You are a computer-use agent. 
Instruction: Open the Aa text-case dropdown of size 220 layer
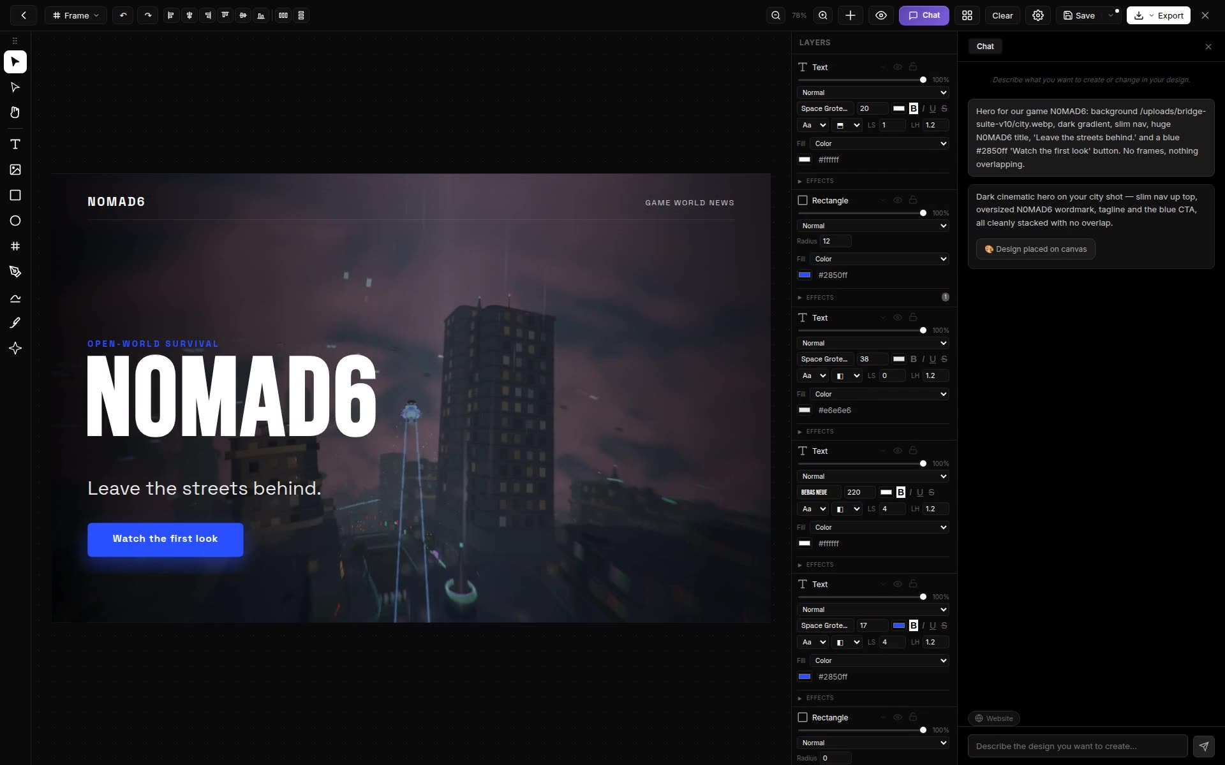coord(813,509)
